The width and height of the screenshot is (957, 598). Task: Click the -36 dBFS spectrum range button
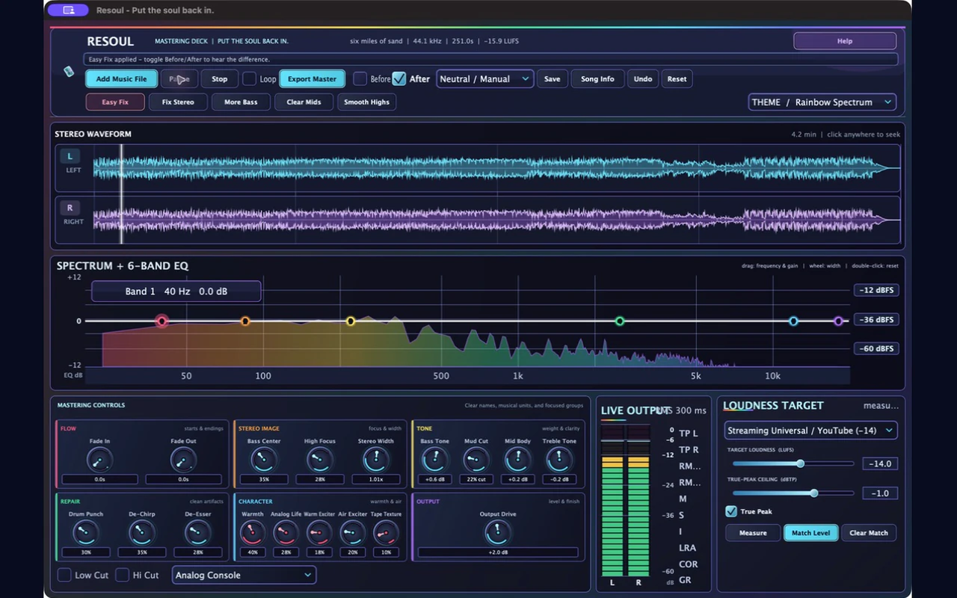click(876, 320)
